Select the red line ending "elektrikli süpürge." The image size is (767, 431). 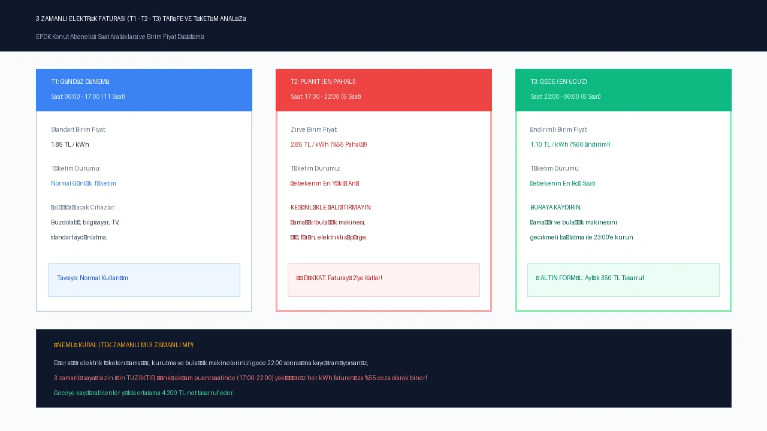pos(329,237)
